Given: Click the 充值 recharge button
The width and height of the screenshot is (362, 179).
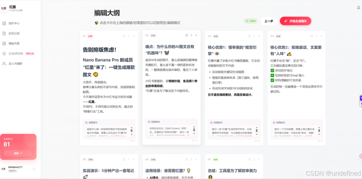Looking at the screenshot, I should (18, 153).
